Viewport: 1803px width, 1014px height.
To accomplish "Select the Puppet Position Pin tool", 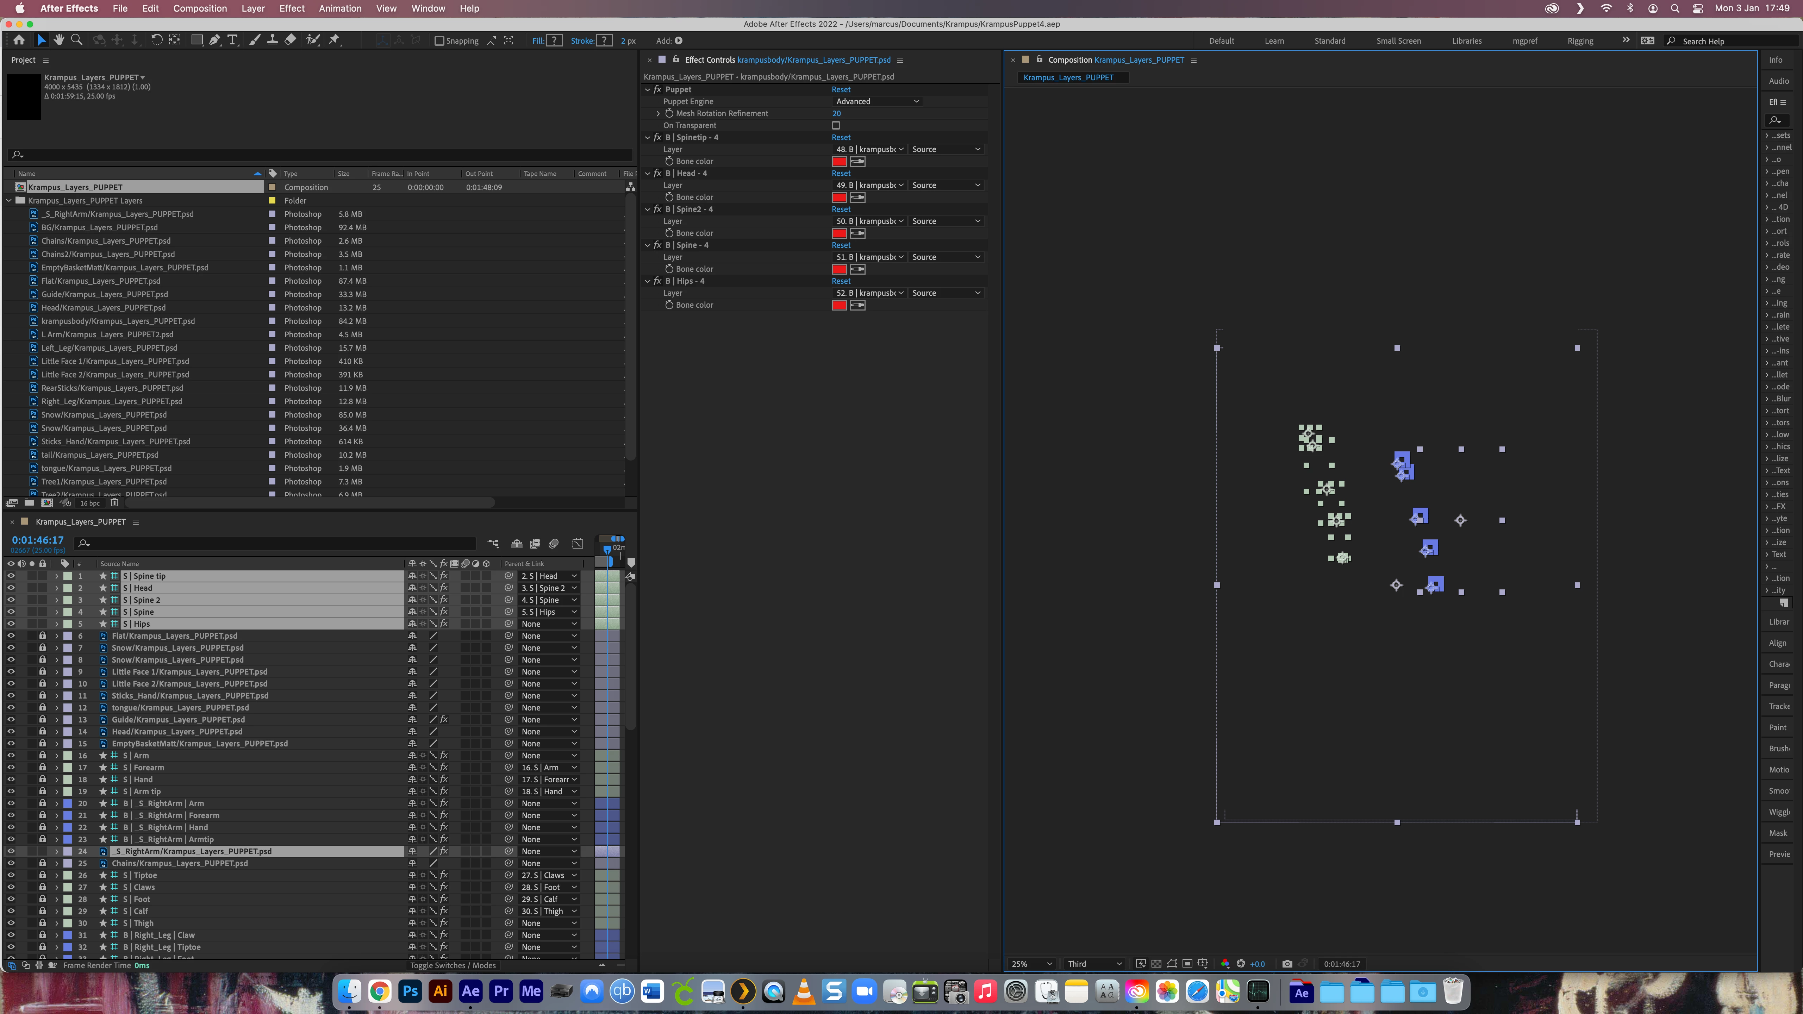I will (334, 40).
